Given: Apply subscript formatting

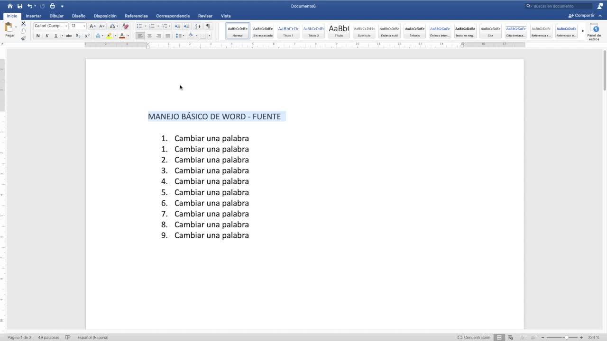Looking at the screenshot, I should point(78,36).
